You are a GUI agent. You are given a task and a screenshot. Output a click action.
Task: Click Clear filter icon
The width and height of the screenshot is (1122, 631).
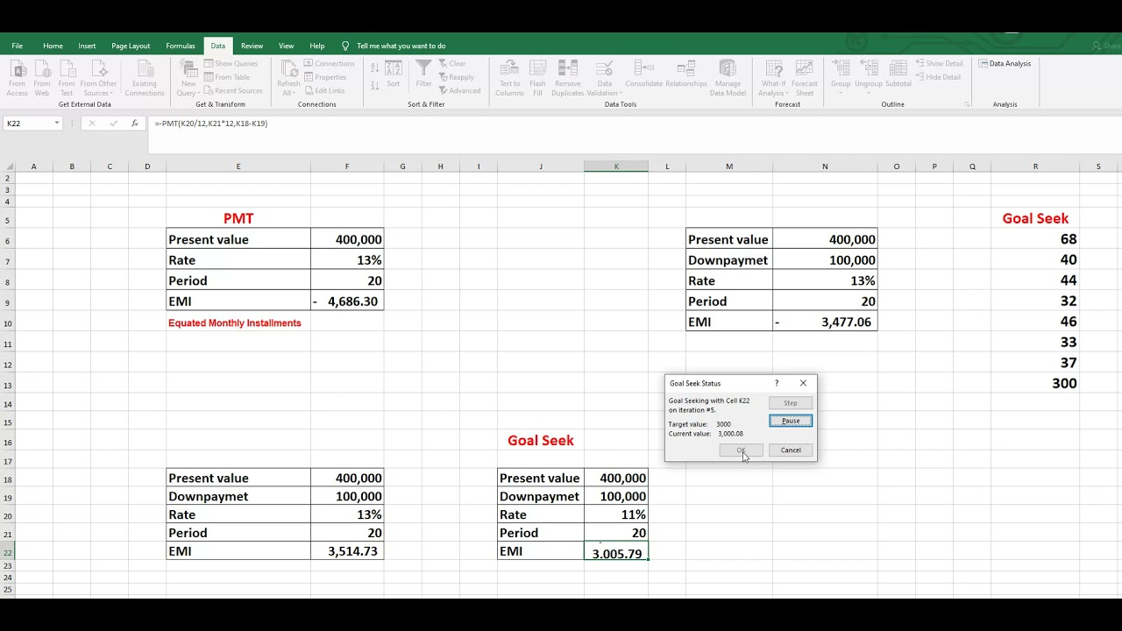[452, 63]
